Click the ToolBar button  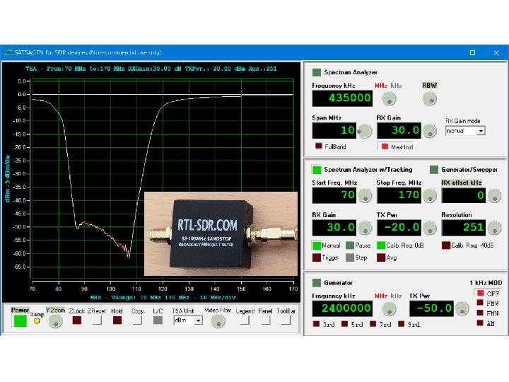[286, 320]
